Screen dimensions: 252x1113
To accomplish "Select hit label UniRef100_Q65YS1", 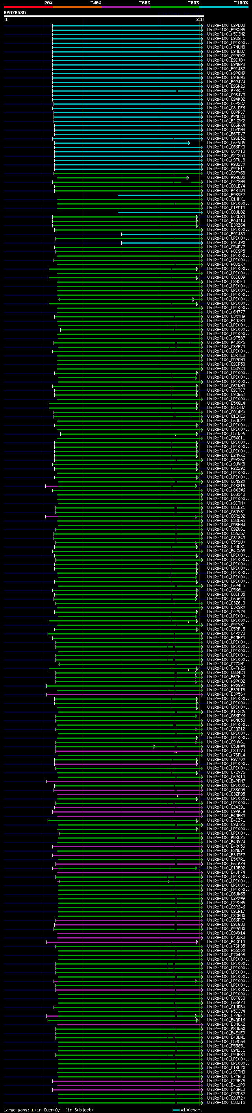I will [226, 512].
